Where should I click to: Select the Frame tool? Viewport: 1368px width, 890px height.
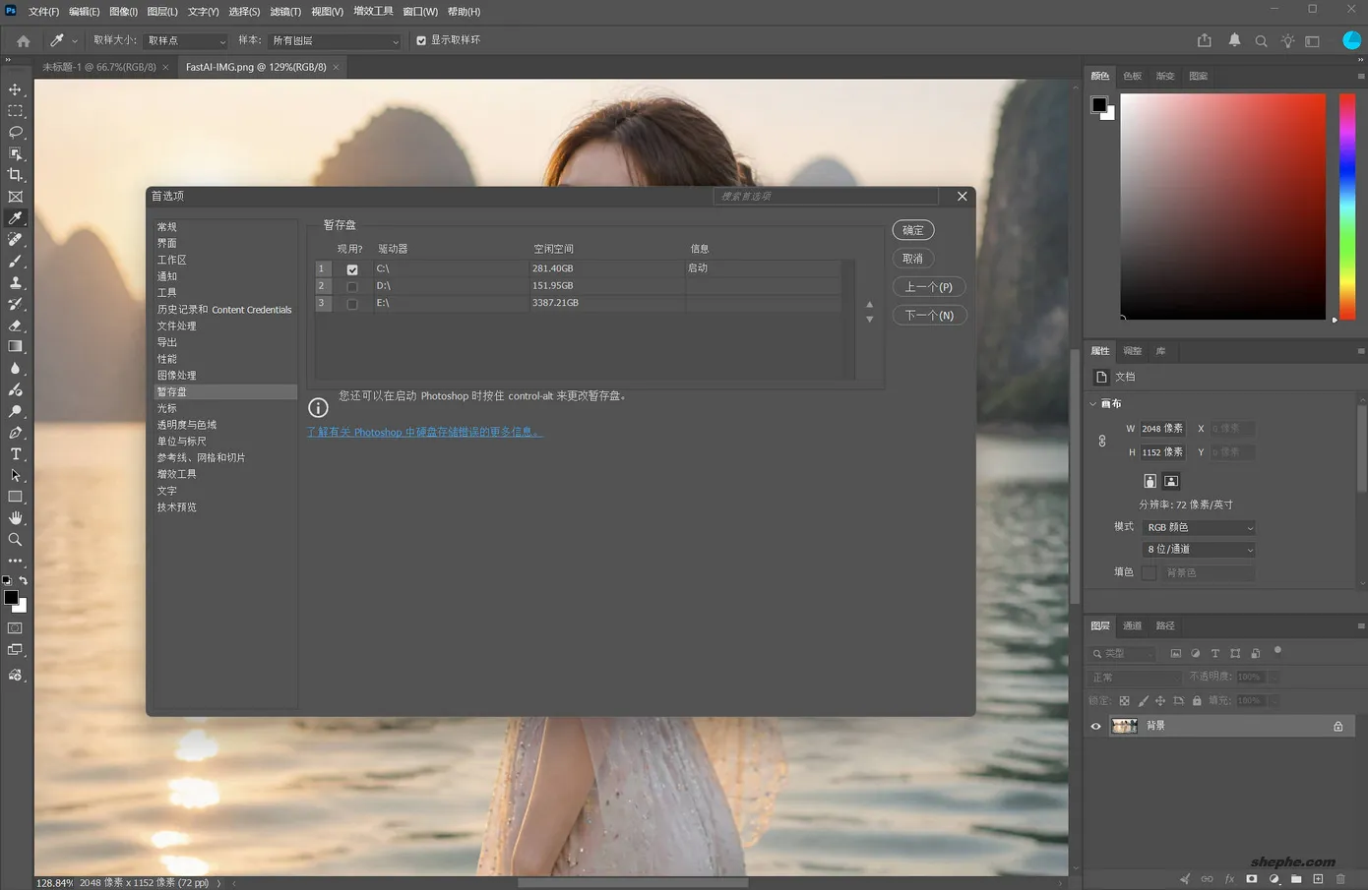pyautogui.click(x=15, y=197)
